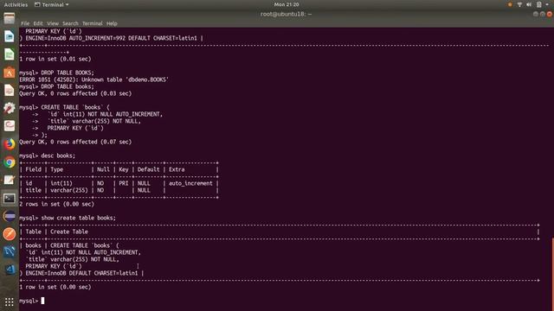This screenshot has height=311, width=554.
Task: Click the terminal vertical scrollbar
Action: click(552, 274)
